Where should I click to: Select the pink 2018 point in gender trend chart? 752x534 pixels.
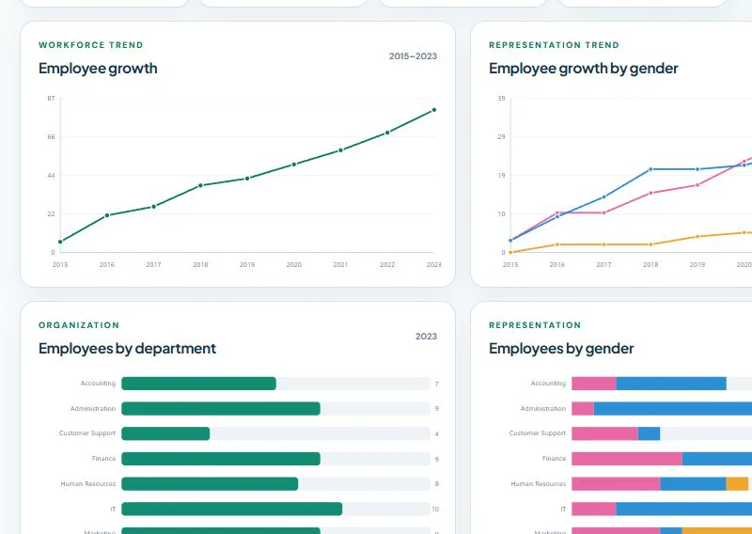(x=650, y=193)
